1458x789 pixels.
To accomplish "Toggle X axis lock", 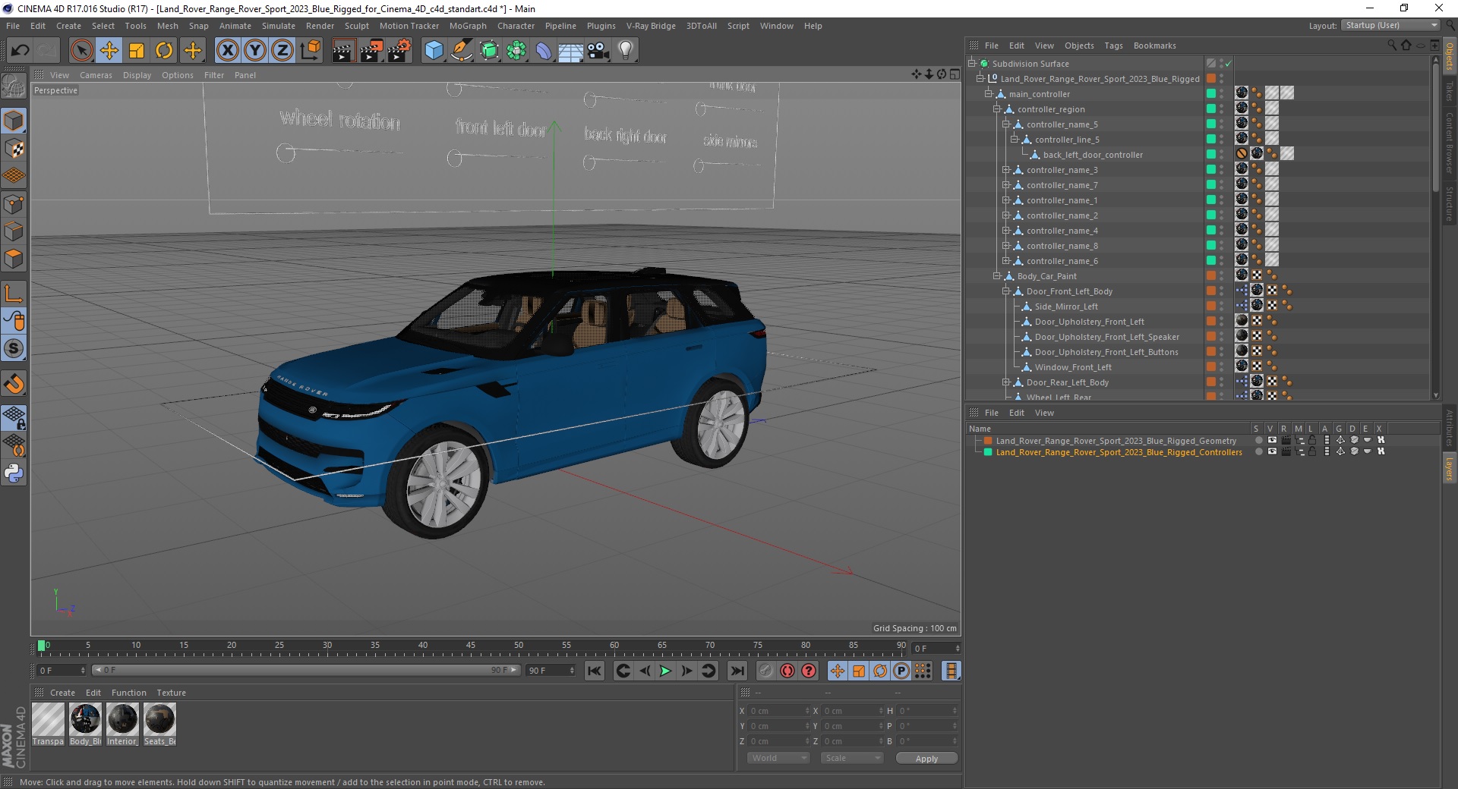I will pyautogui.click(x=227, y=51).
